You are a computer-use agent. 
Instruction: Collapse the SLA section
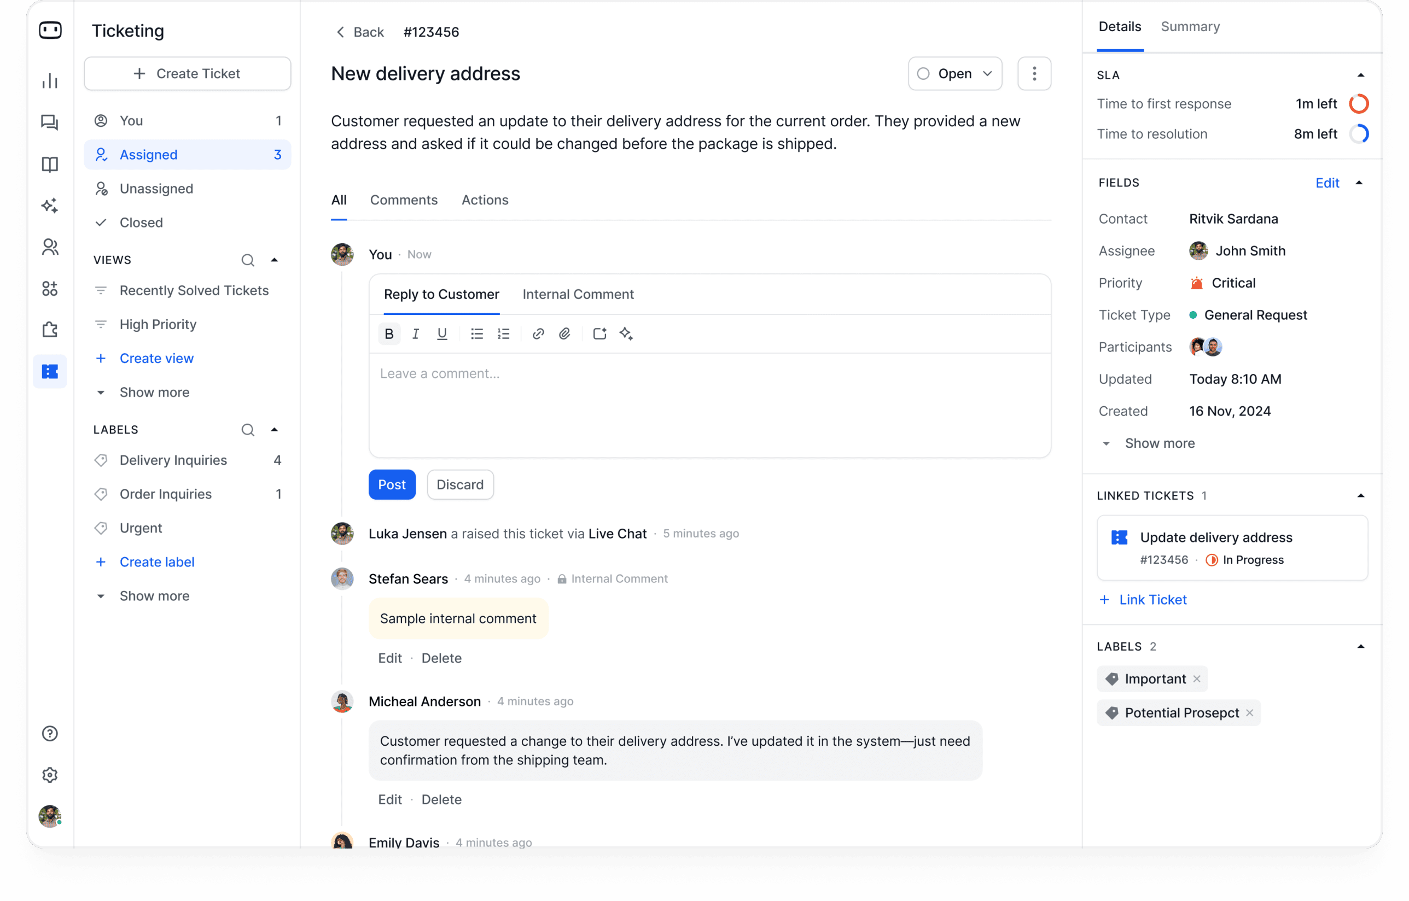click(1360, 75)
